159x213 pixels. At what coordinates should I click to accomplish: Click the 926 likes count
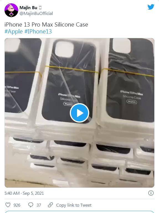pos(17,205)
